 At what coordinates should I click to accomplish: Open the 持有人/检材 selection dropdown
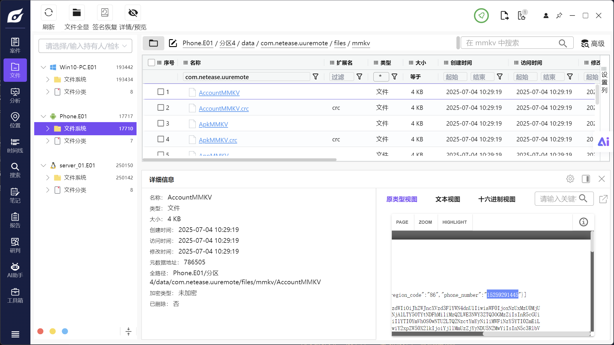pyautogui.click(x=85, y=46)
